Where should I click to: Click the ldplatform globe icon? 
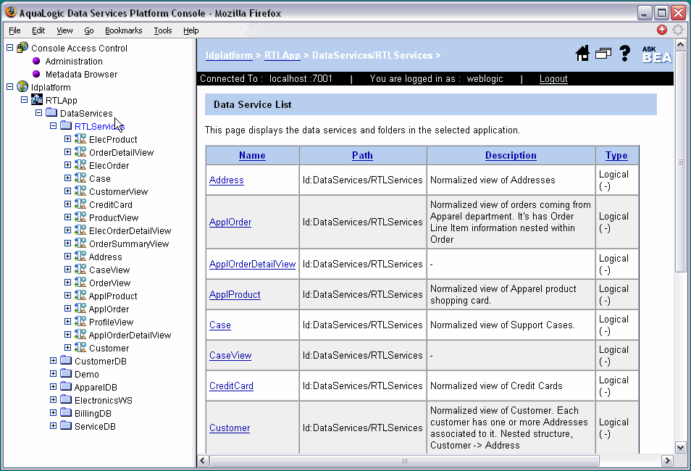coord(22,86)
